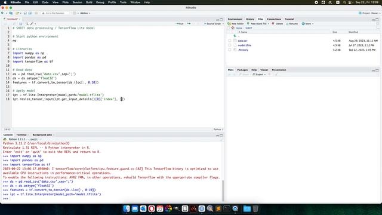Click the Run button in editor
This screenshot has width=382, height=215.
[x=180, y=24]
